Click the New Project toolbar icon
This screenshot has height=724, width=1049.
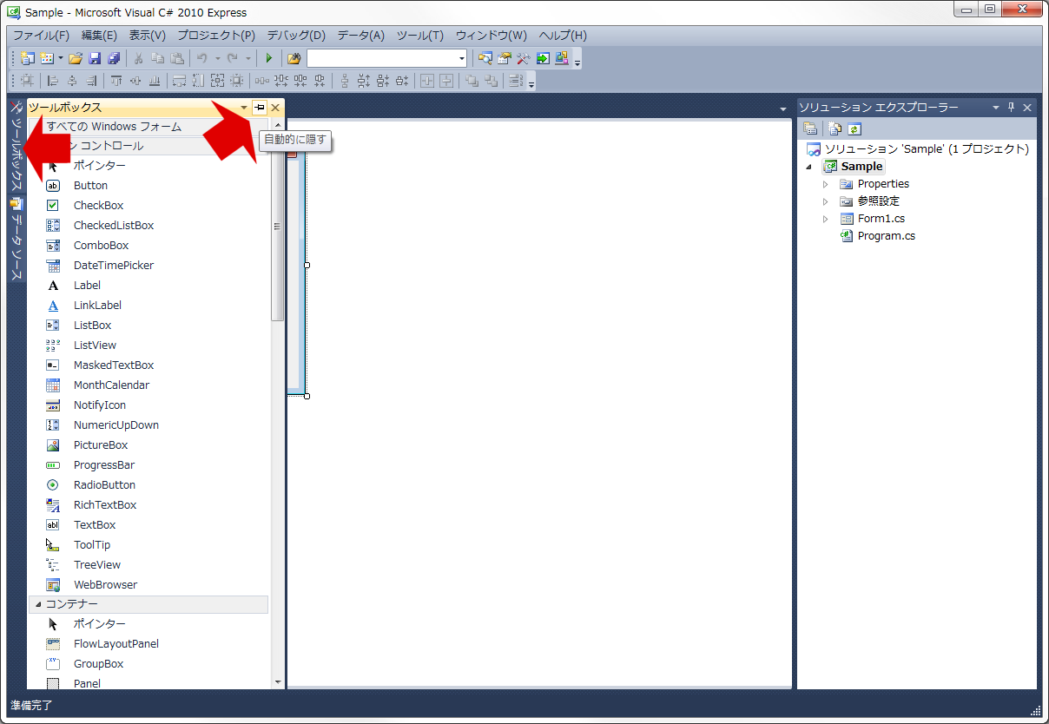pos(27,58)
